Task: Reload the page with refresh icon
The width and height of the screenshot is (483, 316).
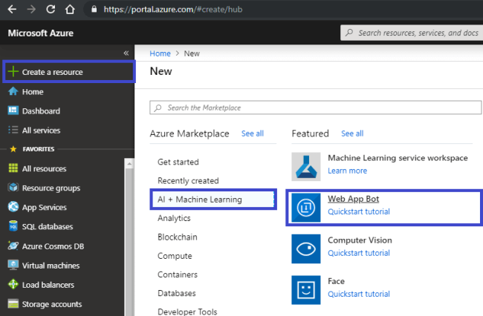Action: tap(51, 9)
